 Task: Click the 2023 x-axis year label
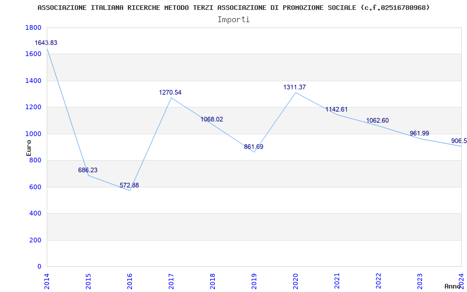click(x=420, y=280)
